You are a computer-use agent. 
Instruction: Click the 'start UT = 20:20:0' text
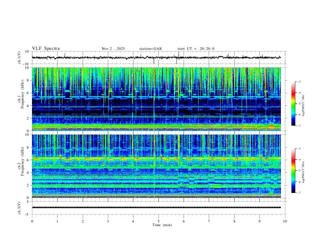(x=196, y=49)
